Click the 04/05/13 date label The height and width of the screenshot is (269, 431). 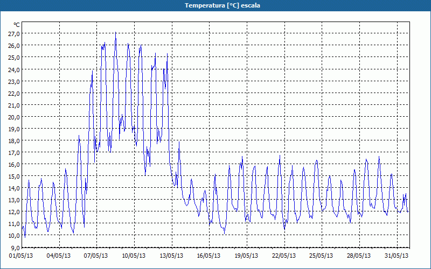(59, 256)
